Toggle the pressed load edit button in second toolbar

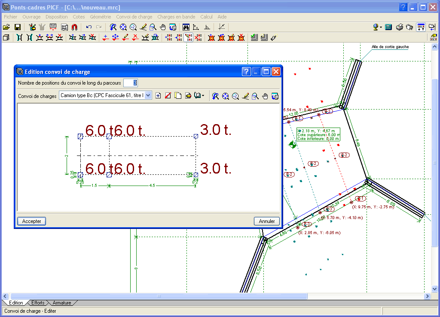point(188,38)
